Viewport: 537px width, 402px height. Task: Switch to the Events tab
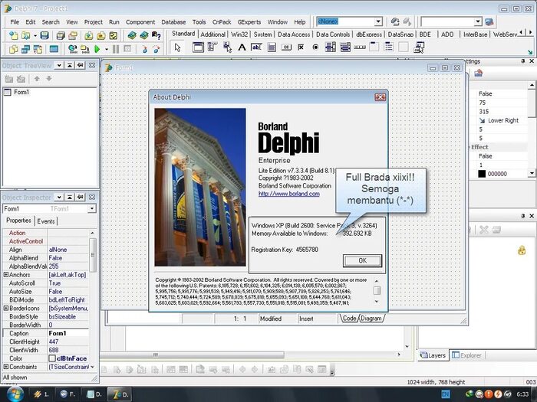46,221
